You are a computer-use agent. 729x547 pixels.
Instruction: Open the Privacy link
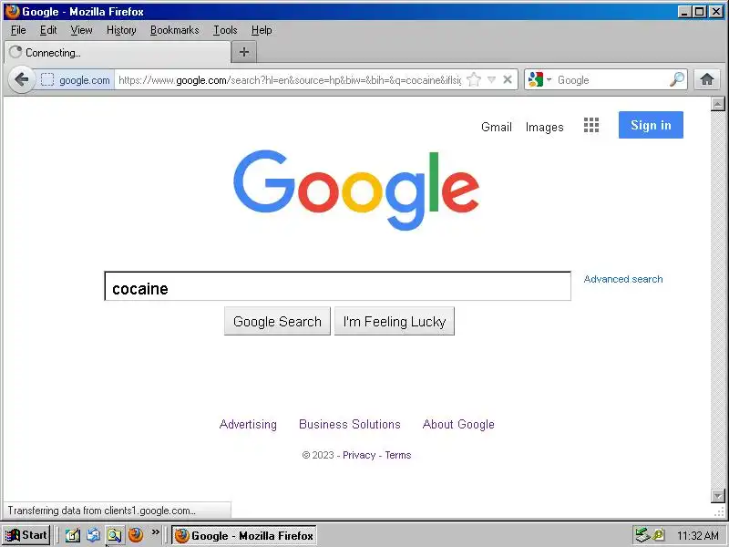pos(359,455)
